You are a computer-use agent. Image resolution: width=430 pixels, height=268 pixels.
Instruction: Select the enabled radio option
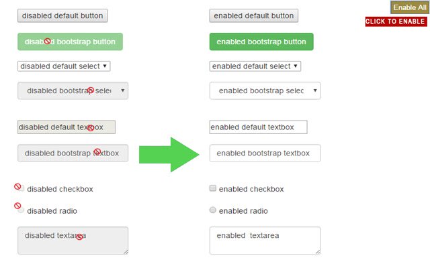point(213,210)
